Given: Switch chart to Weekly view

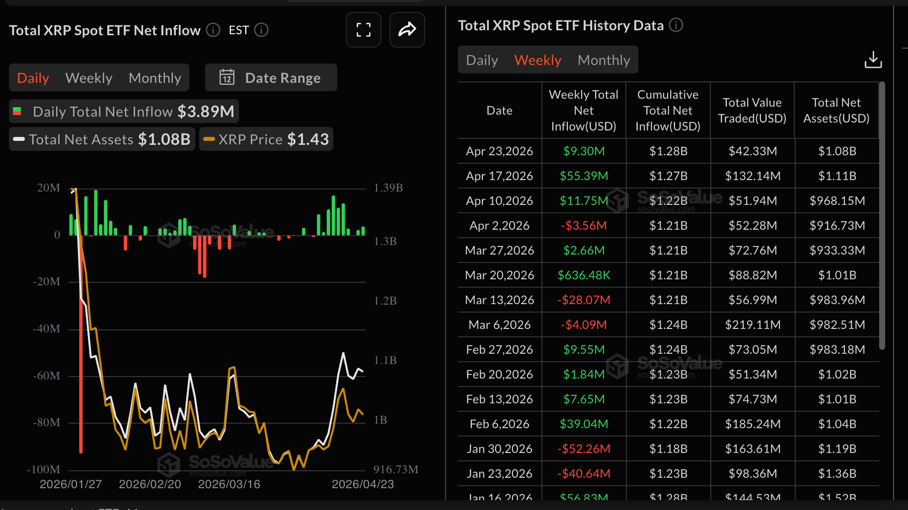Looking at the screenshot, I should point(89,78).
